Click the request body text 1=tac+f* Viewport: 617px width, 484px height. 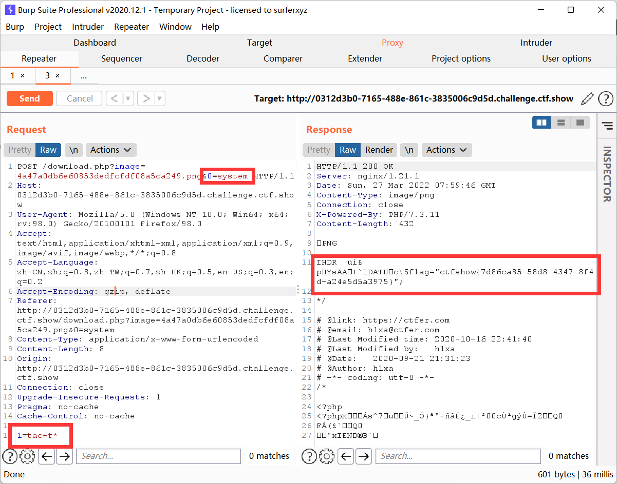37,436
